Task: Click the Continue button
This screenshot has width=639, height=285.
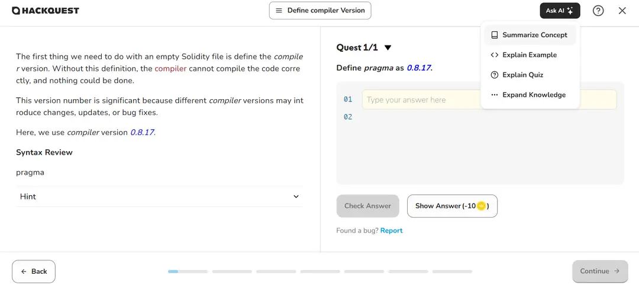Action: pos(599,271)
